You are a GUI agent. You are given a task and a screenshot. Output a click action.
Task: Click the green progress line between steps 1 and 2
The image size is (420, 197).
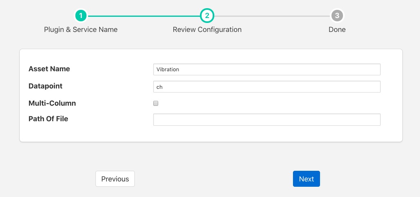(x=143, y=16)
